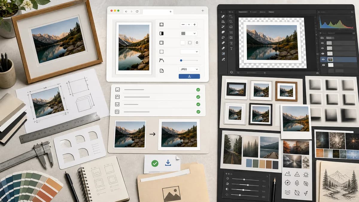Pick the dark brown swatch on the mood board
This screenshot has width=359, height=202.
269,164
